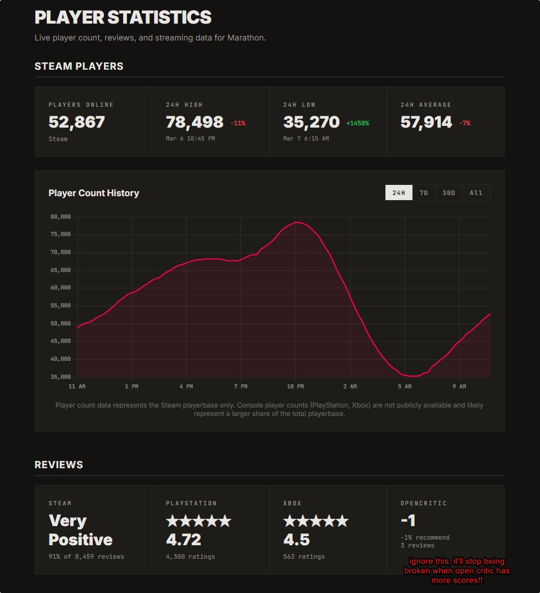This screenshot has height=593, width=540.
Task: Click the +1450% change indicator
Action: pos(358,123)
